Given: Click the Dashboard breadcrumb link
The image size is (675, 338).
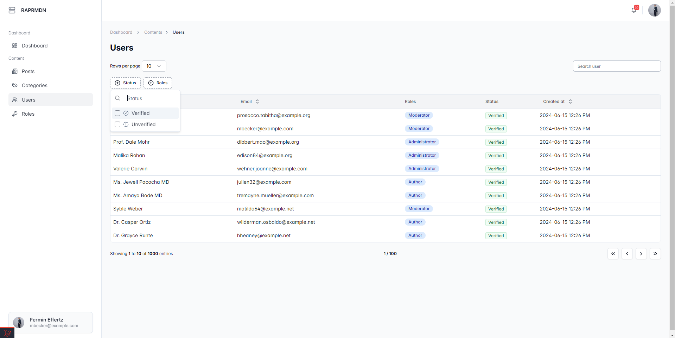Looking at the screenshot, I should point(121,32).
